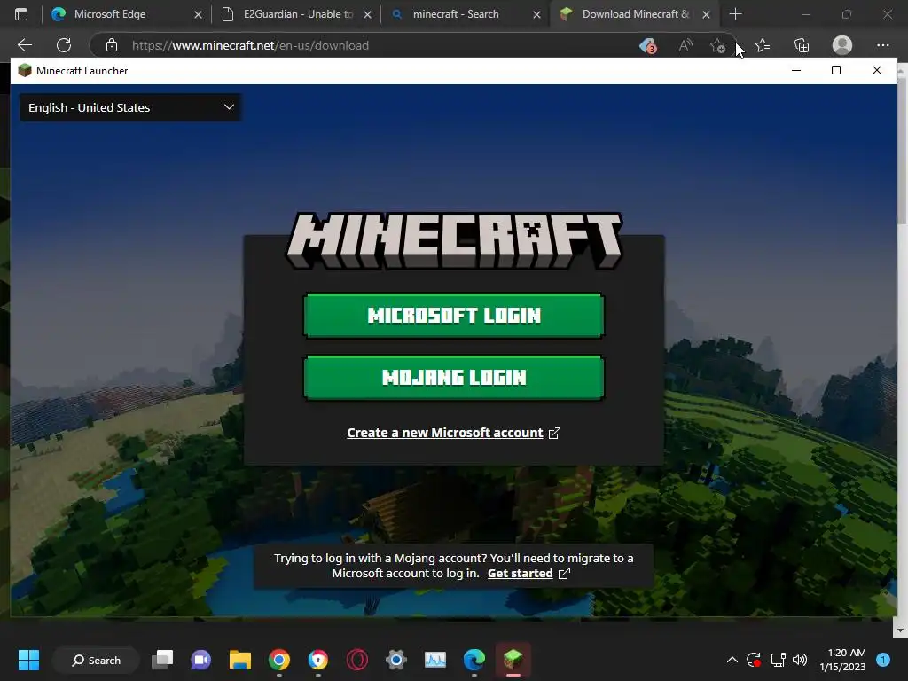Screen dimensions: 908x681
Task: Refresh the Edge page
Action: tap(64, 45)
